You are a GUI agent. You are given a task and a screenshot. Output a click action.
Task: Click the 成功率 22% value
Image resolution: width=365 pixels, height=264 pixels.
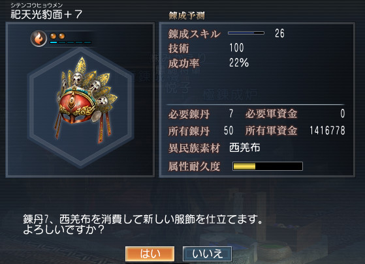click(239, 63)
